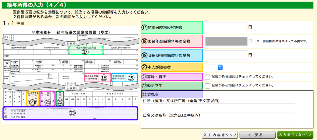Click the 入力終了(次へ)＞ button
The image size is (317, 140).
click(295, 135)
